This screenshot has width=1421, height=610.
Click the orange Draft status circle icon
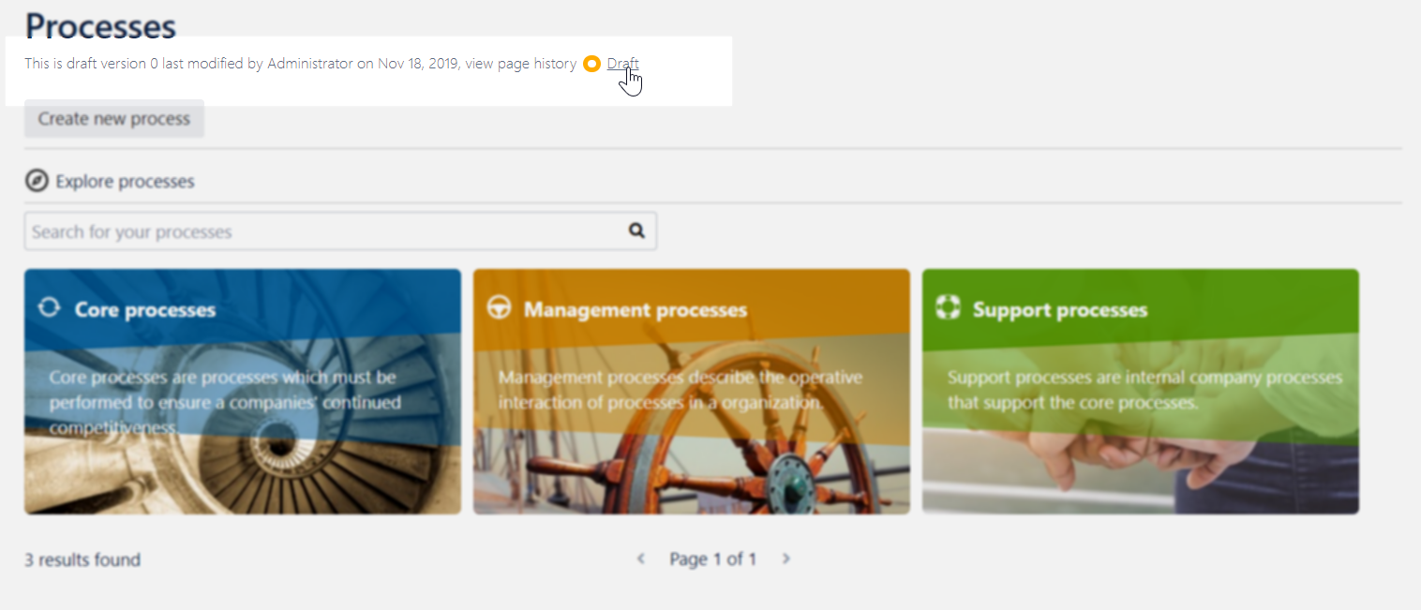click(591, 64)
